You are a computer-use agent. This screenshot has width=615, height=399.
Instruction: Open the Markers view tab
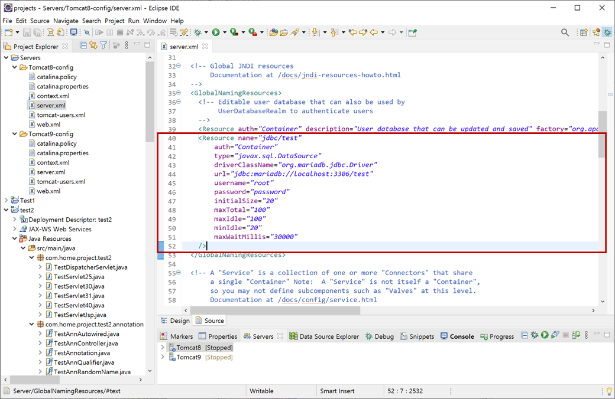point(176,336)
